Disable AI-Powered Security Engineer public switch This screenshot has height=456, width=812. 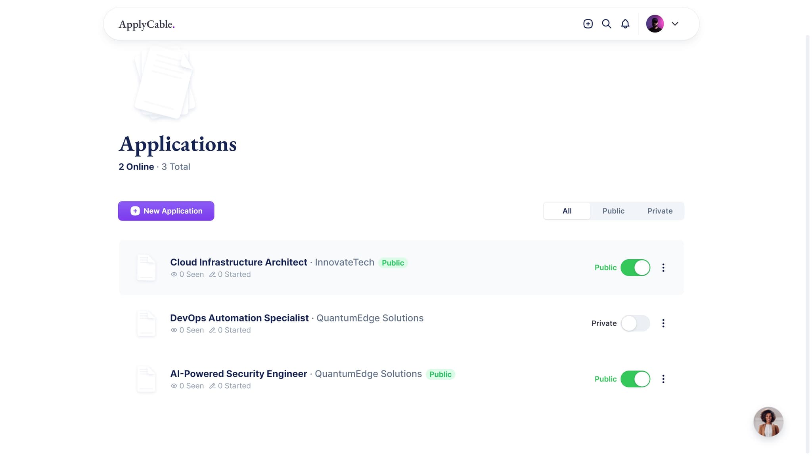coord(635,379)
